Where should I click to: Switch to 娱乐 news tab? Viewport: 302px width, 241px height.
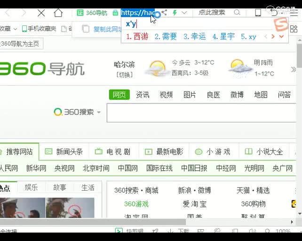(31, 187)
